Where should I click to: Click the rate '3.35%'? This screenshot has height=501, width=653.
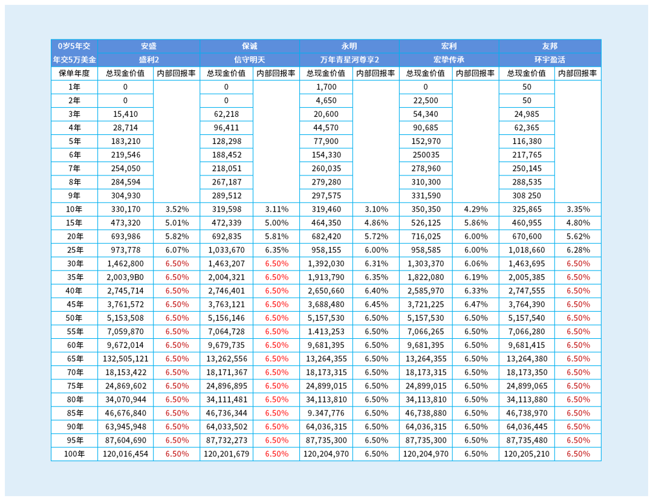(x=578, y=209)
